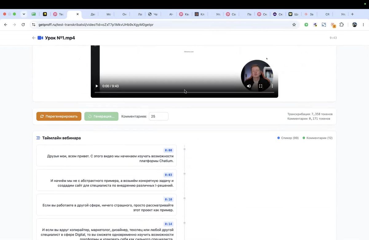
Task: Open a new browser tab
Action: [352, 14]
